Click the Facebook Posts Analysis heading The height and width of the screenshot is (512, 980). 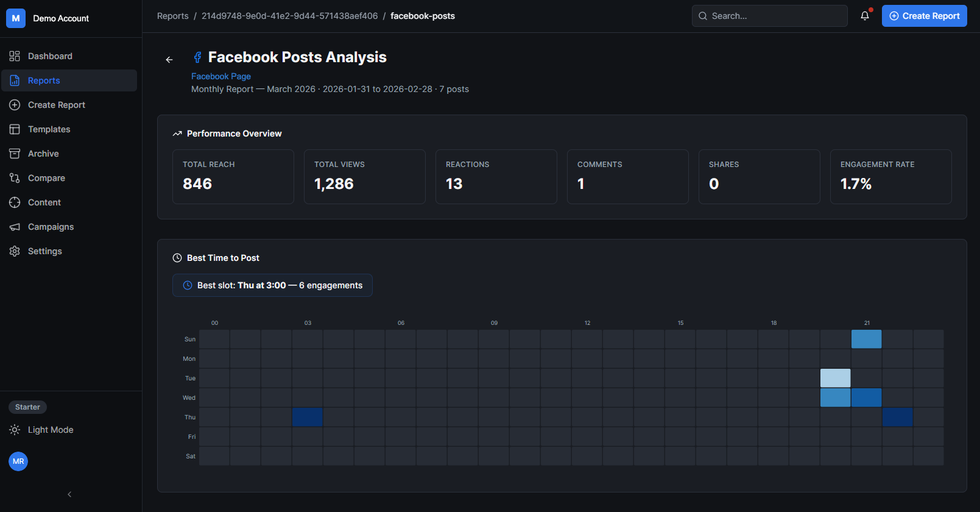pos(297,57)
